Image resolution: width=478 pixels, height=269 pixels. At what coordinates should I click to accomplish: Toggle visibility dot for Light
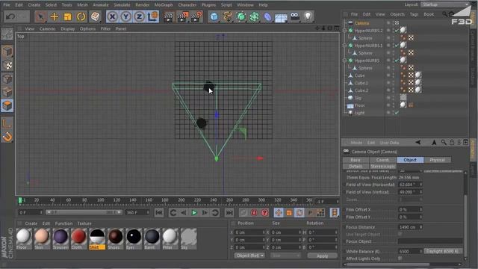388,113
